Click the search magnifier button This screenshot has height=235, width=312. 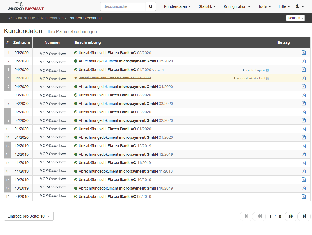[151, 6]
